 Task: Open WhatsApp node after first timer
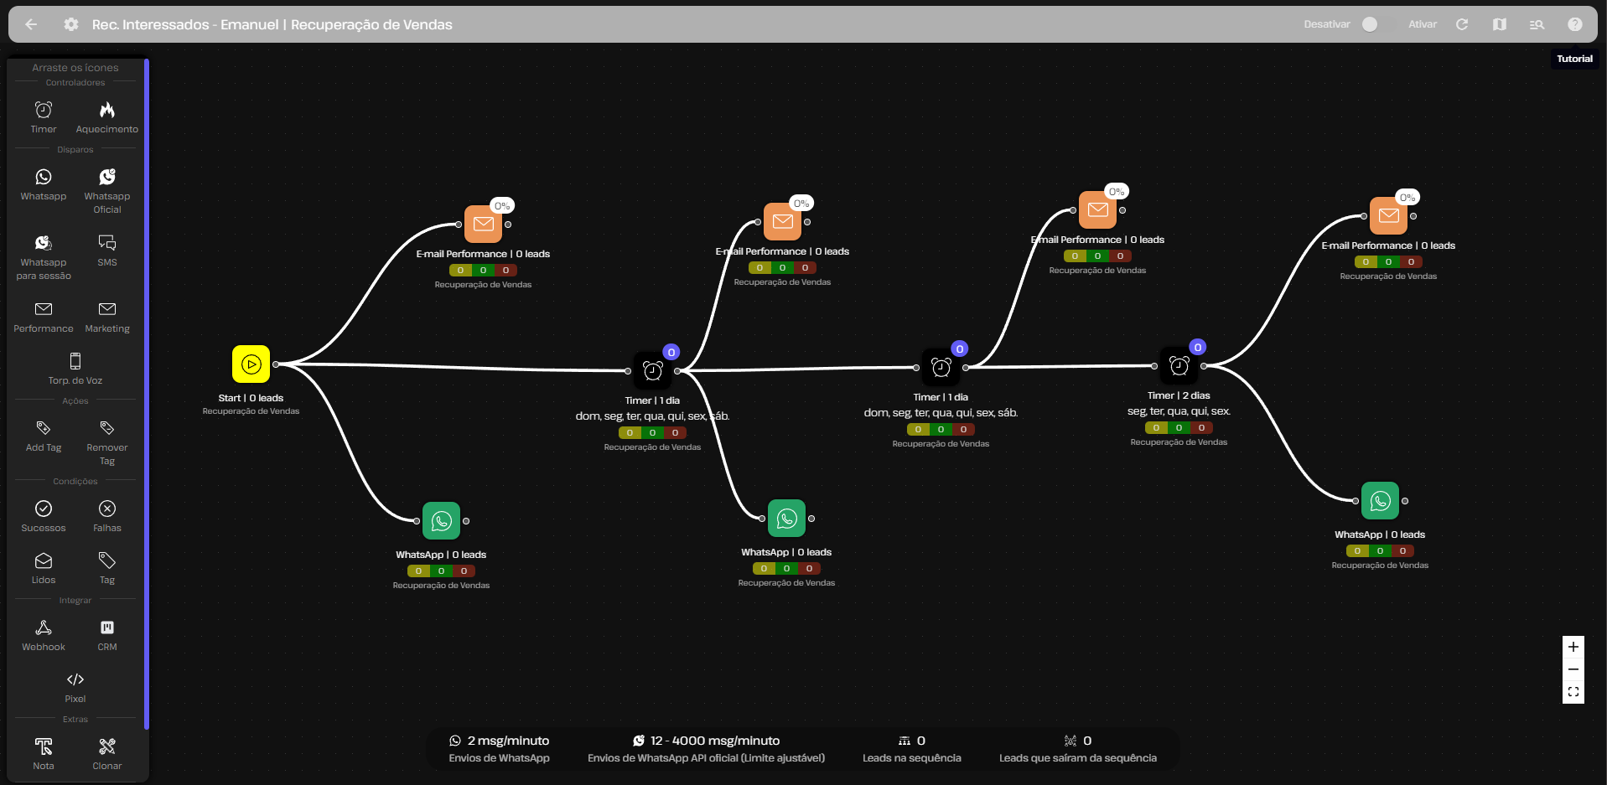pyautogui.click(x=787, y=519)
